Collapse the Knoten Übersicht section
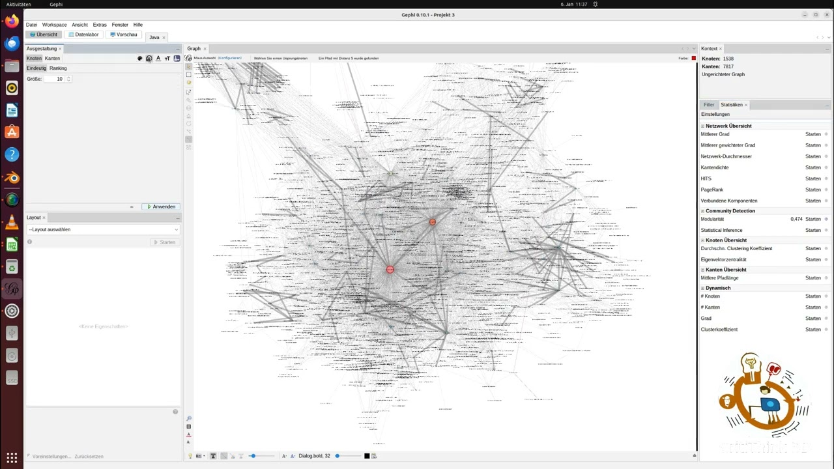834x469 pixels. coord(702,240)
